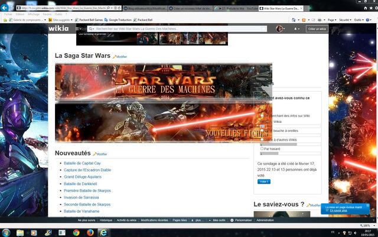Click the search magnifier icon in Wikia bar
Viewport: 378px width, 237px height.
click(90, 29)
